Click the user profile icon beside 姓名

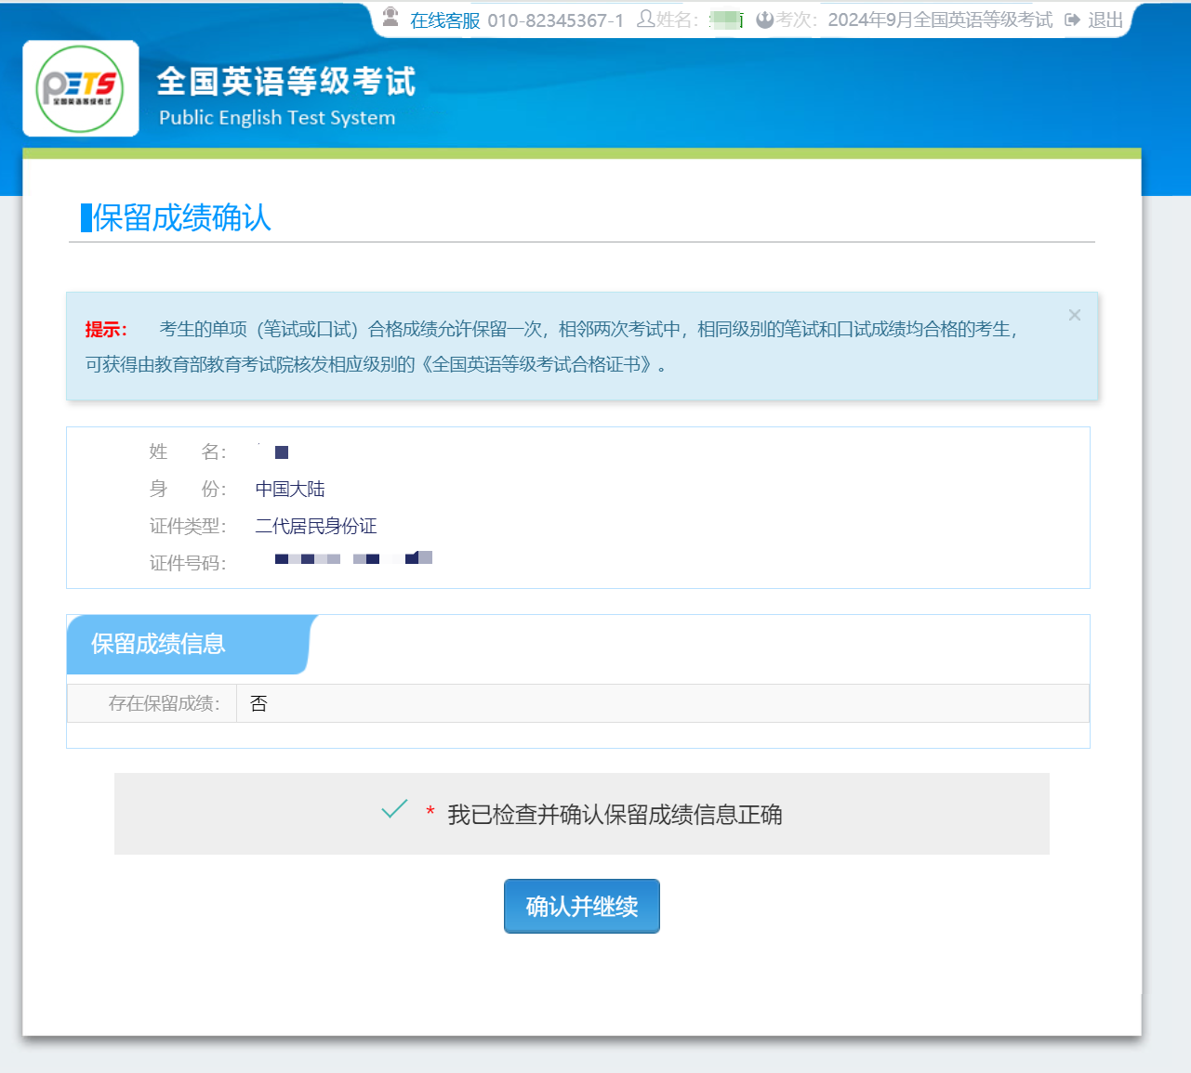tap(644, 20)
